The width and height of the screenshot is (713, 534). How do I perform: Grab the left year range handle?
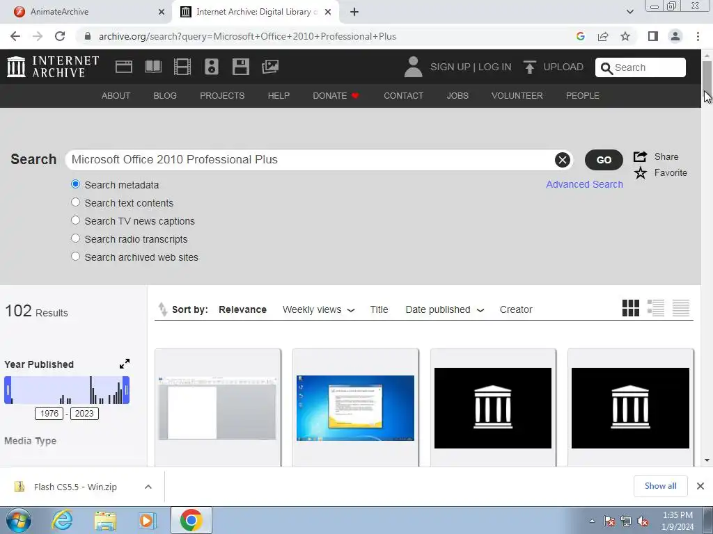[x=8, y=390]
